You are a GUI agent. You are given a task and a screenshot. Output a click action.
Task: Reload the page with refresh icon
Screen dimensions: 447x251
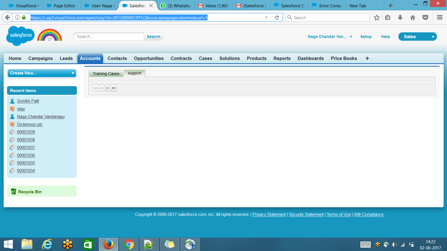277,18
